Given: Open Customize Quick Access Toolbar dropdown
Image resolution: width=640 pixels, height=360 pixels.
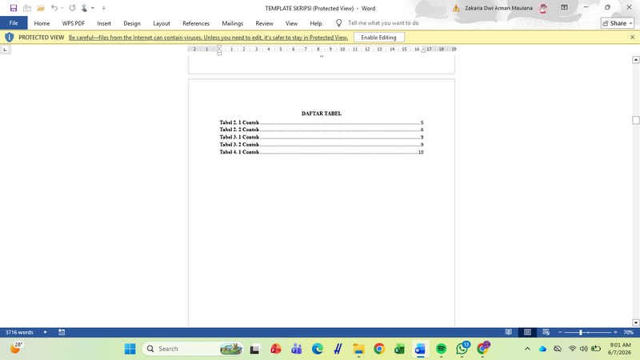Looking at the screenshot, I should [104, 8].
